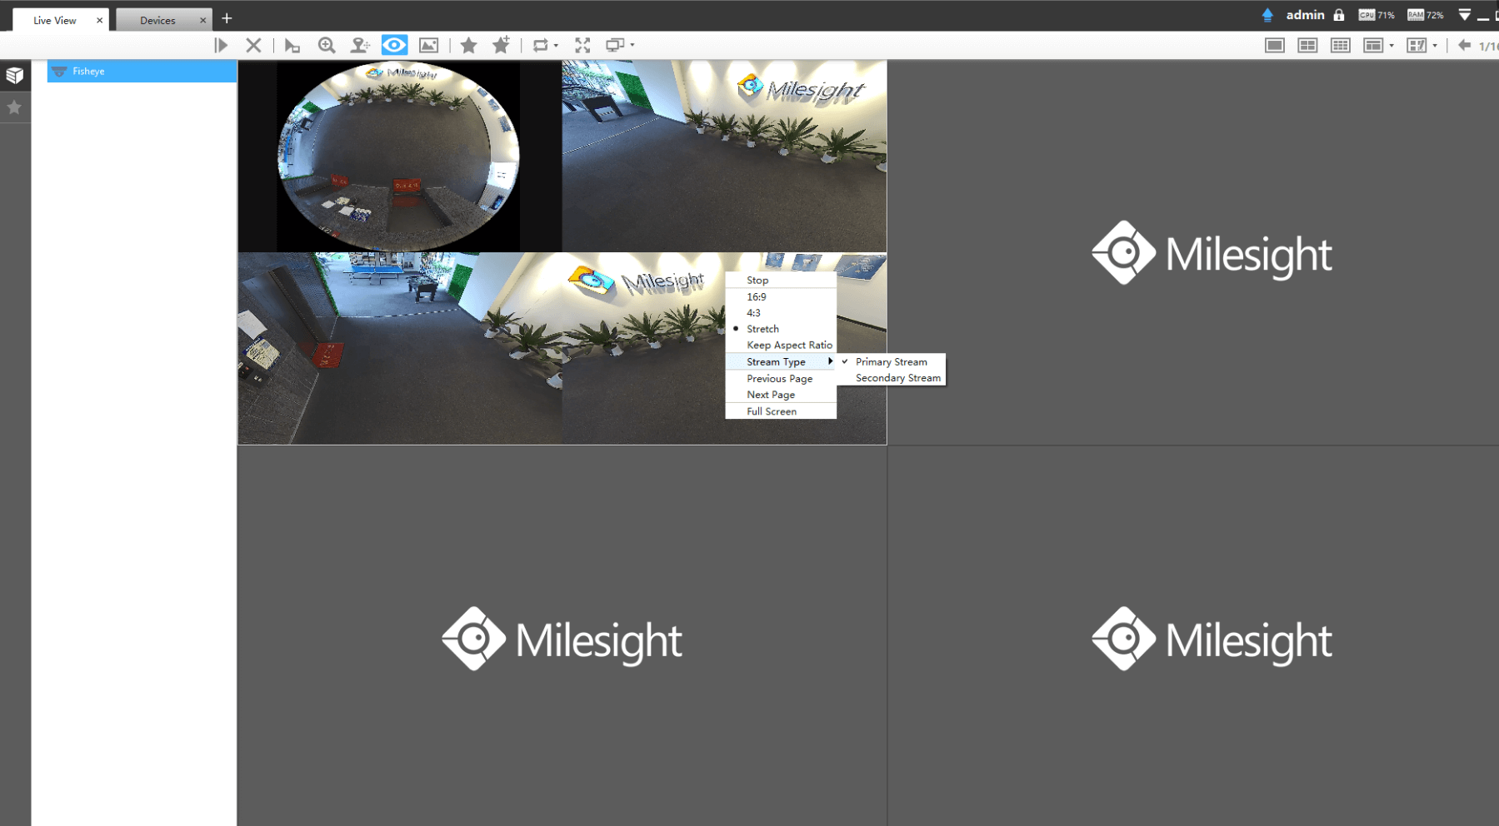Open the favorites star sidebar icon
Screen dimensions: 1499x826
[14, 107]
